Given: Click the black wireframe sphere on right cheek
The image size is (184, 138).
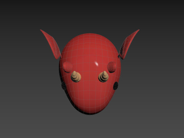Looking at the screenshot, I should click(116, 86).
